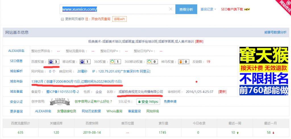Click the 审核时间 value 2016/1/25 4:25:37

[x=199, y=92]
